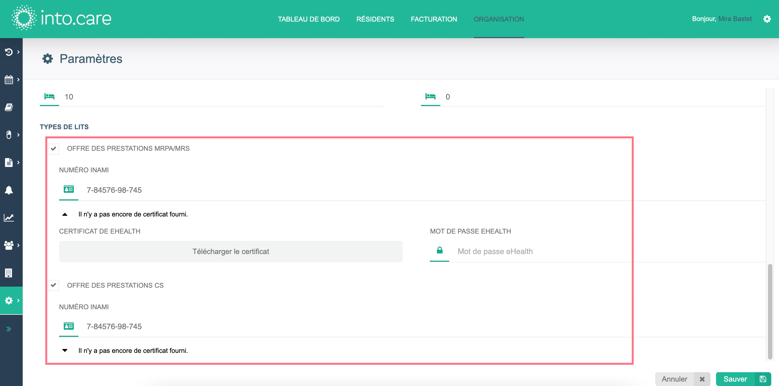Open the medication pill icon in sidebar
This screenshot has height=386, width=779.
(9, 135)
